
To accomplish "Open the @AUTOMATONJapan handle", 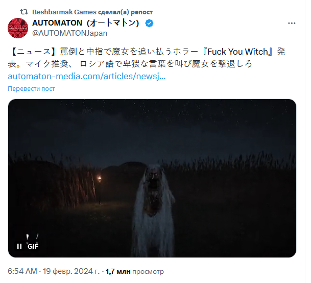I will [x=69, y=33].
